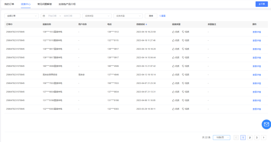The width and height of the screenshot is (271, 142).
Task: Click the 线索名称 column header
Action: [47, 24]
